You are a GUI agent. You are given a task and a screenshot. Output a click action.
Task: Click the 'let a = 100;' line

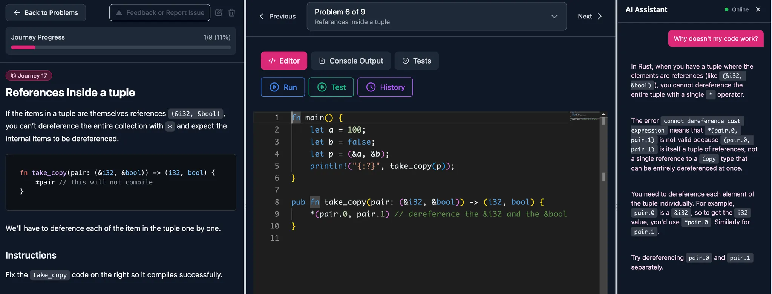338,129
